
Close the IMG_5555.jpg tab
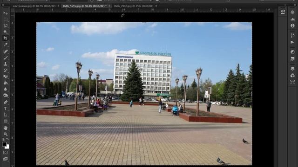click(x=109, y=6)
